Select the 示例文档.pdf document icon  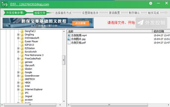coord(69,43)
